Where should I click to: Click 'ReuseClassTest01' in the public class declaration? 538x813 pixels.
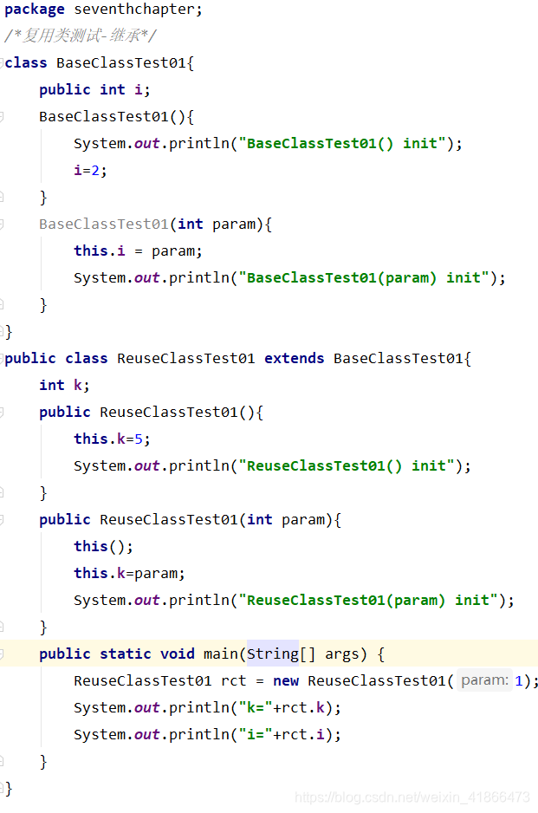(x=186, y=358)
